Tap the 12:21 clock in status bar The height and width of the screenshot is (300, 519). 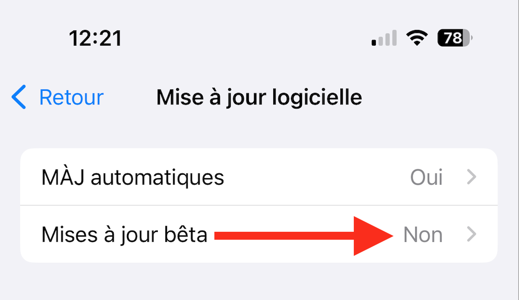tap(95, 38)
